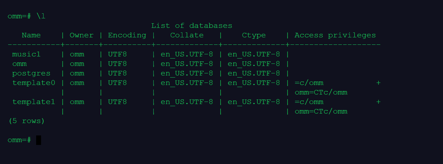Click en_US.UTF-8 Collate value for postgres

tap(187, 73)
